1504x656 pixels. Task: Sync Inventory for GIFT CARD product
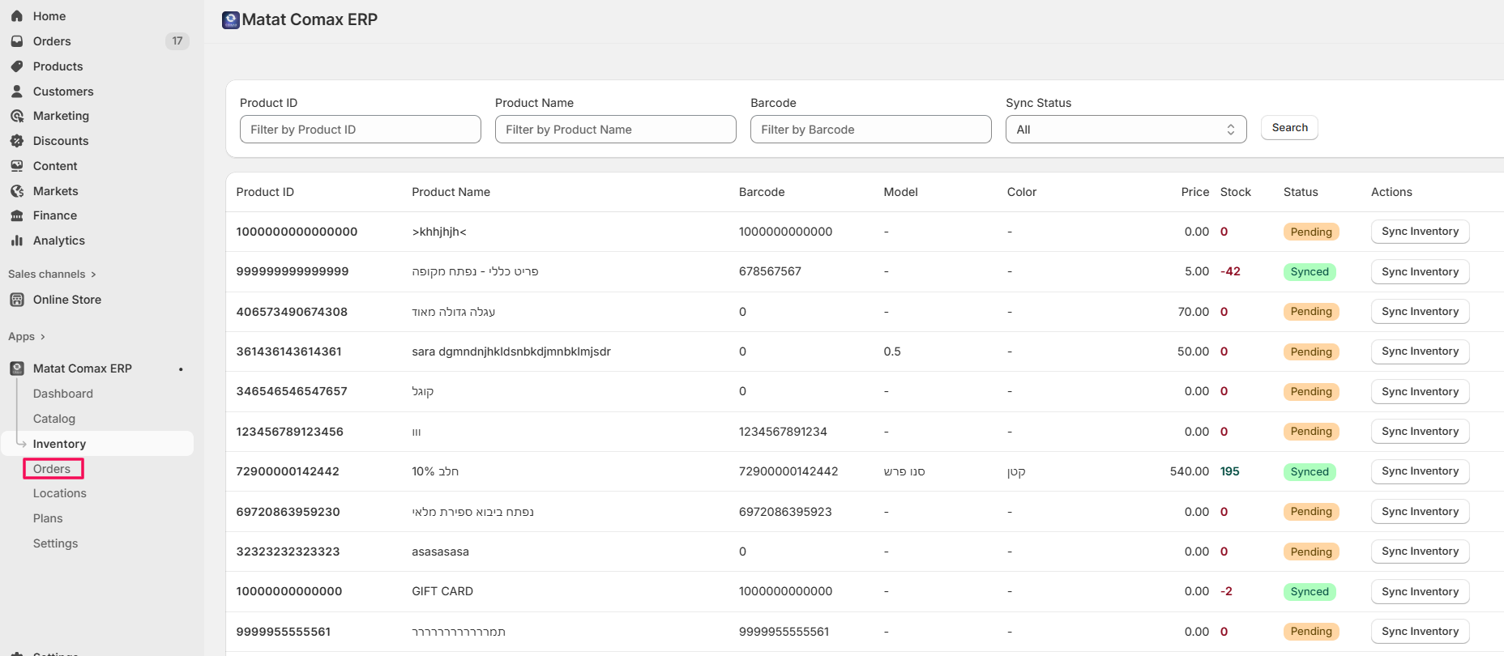(1419, 592)
